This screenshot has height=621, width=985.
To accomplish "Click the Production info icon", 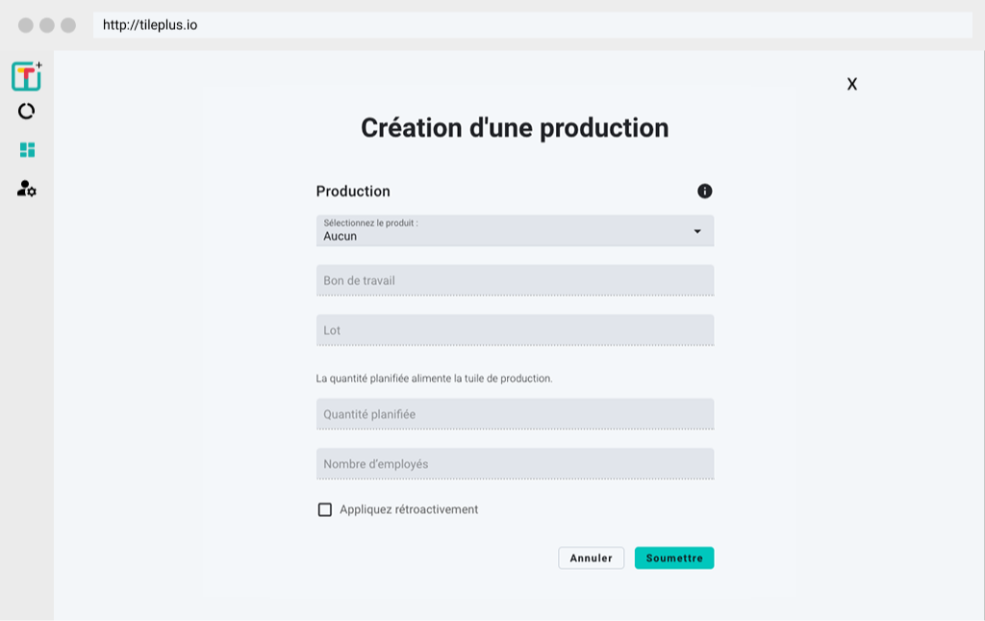I will [705, 191].
